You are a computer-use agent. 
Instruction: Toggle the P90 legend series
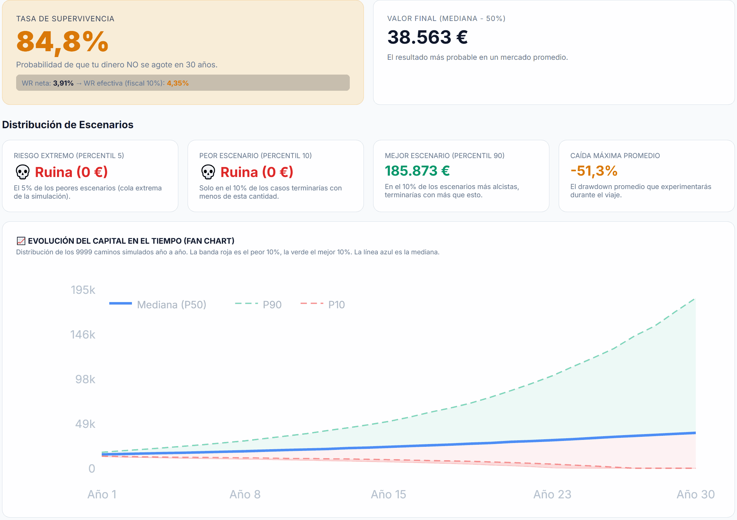[x=258, y=305]
